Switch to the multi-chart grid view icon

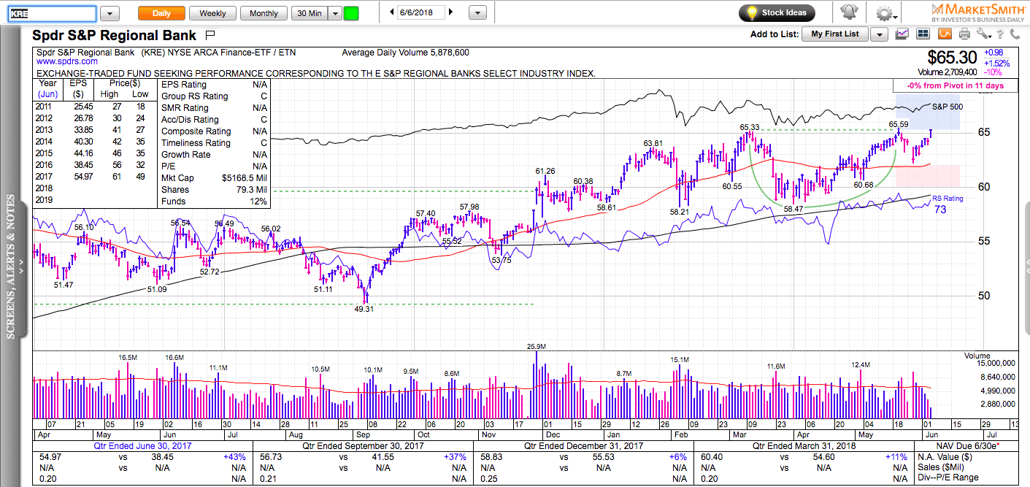pyautogui.click(x=923, y=34)
